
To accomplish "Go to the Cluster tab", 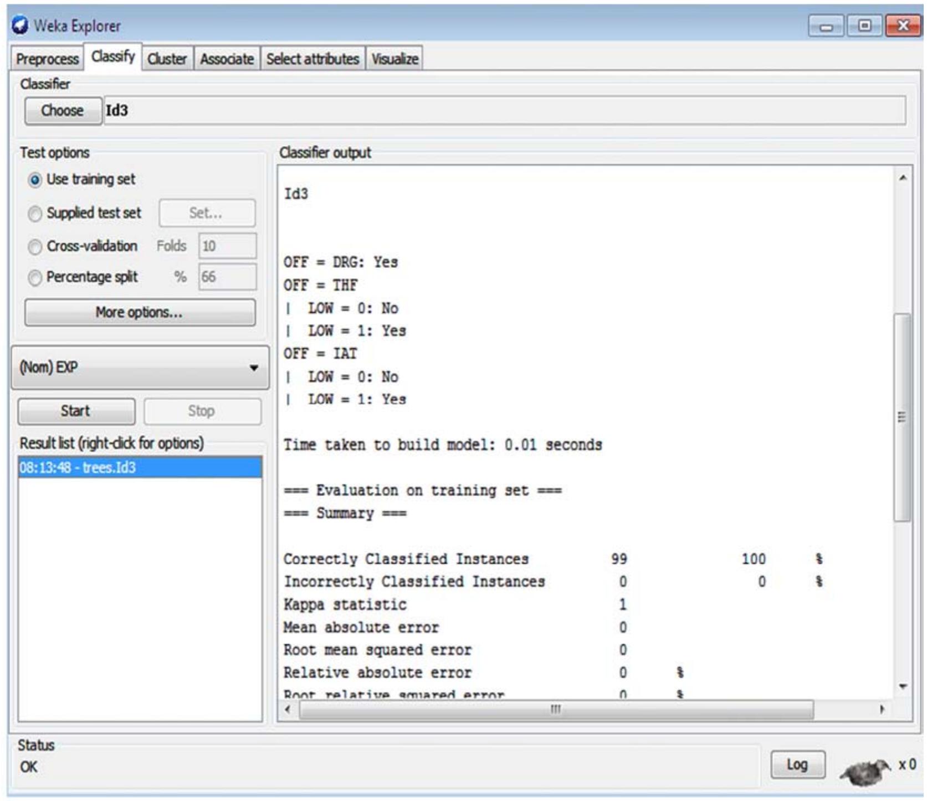I will [x=167, y=59].
